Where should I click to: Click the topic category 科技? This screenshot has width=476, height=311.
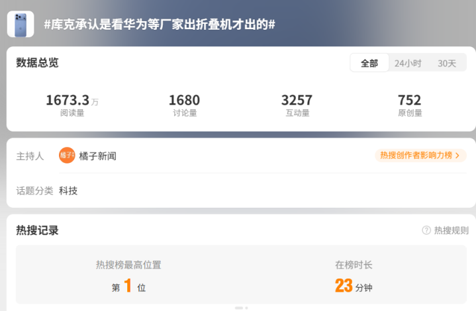coord(68,191)
